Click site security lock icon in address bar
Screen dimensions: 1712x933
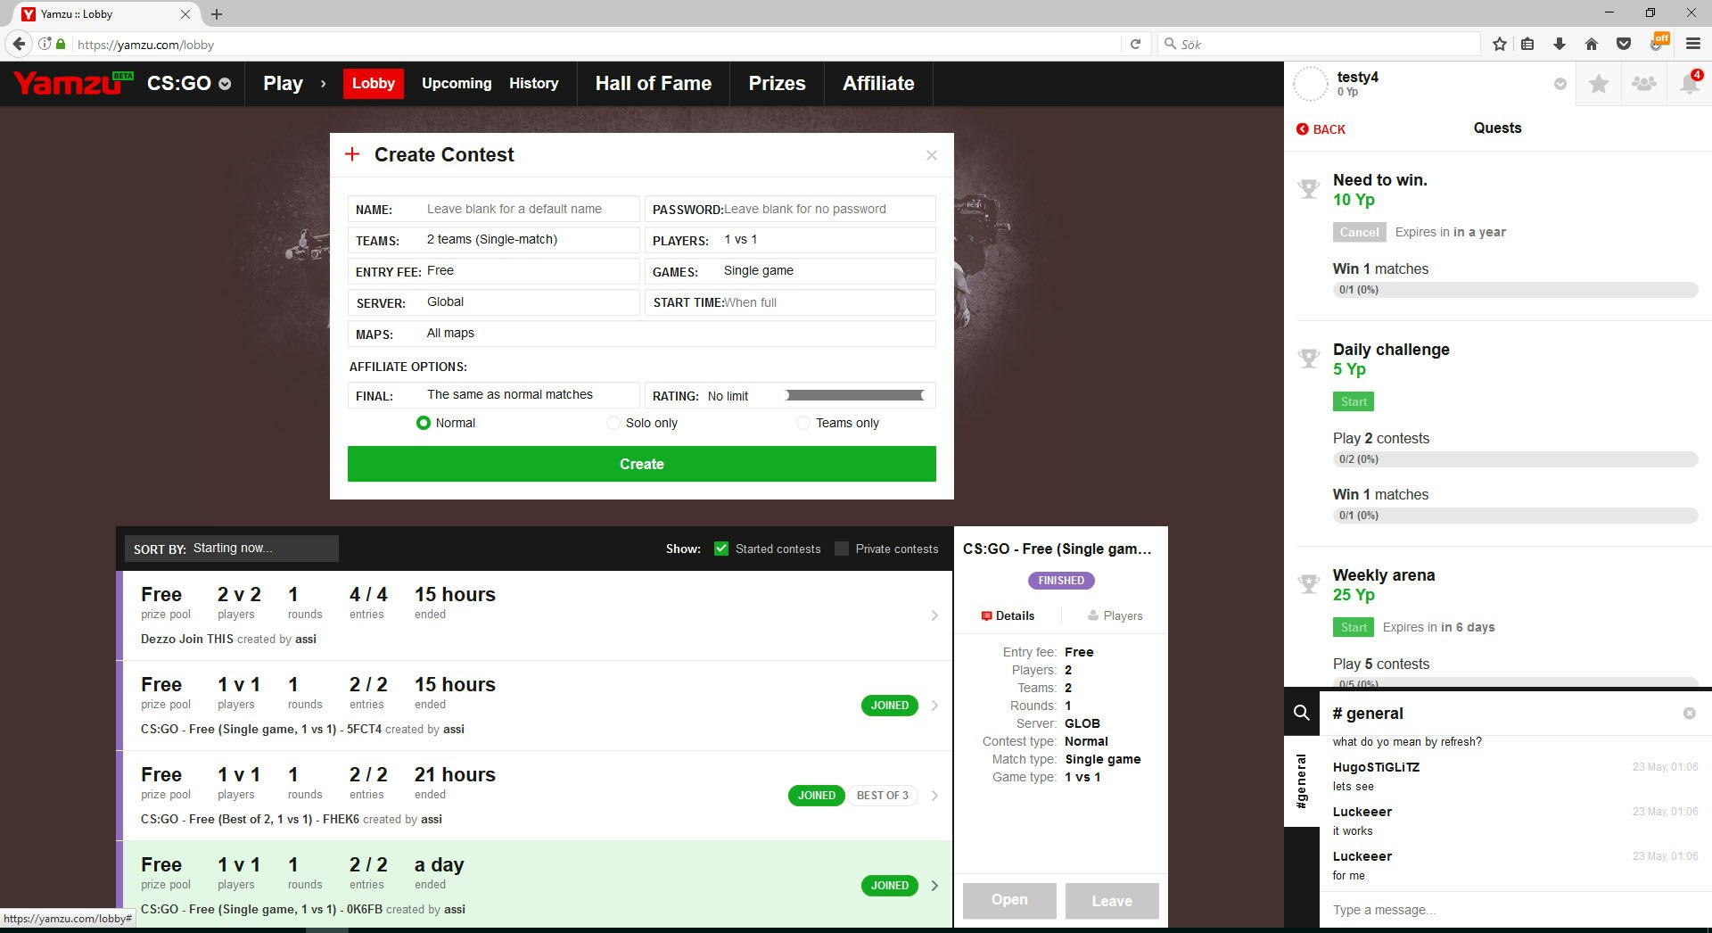[61, 44]
